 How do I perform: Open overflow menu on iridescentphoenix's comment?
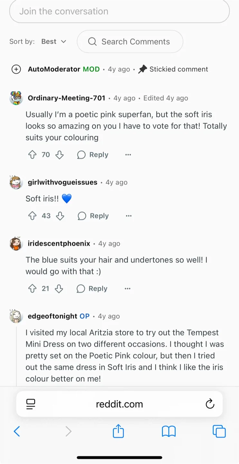pyautogui.click(x=128, y=289)
